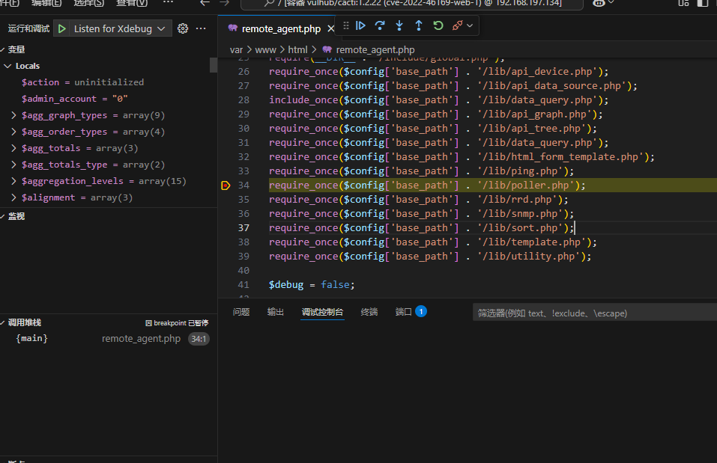Step over in debug toolbar
Screen dimensions: 717x463
click(380, 25)
